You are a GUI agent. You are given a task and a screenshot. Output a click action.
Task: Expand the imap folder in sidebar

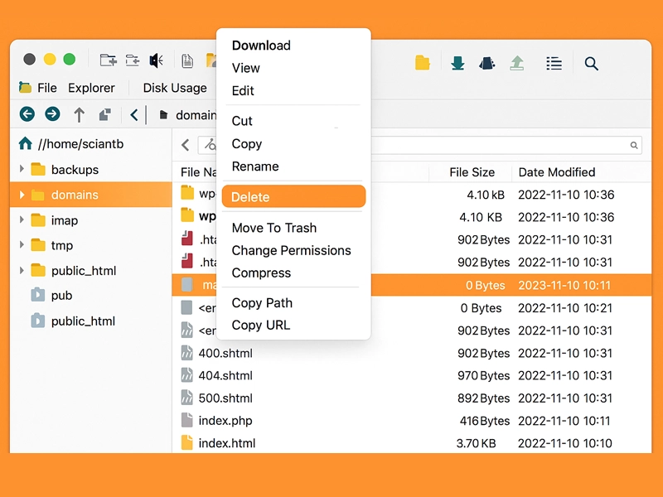click(x=22, y=220)
